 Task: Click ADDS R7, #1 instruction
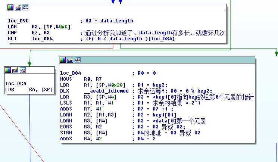(x=81, y=109)
